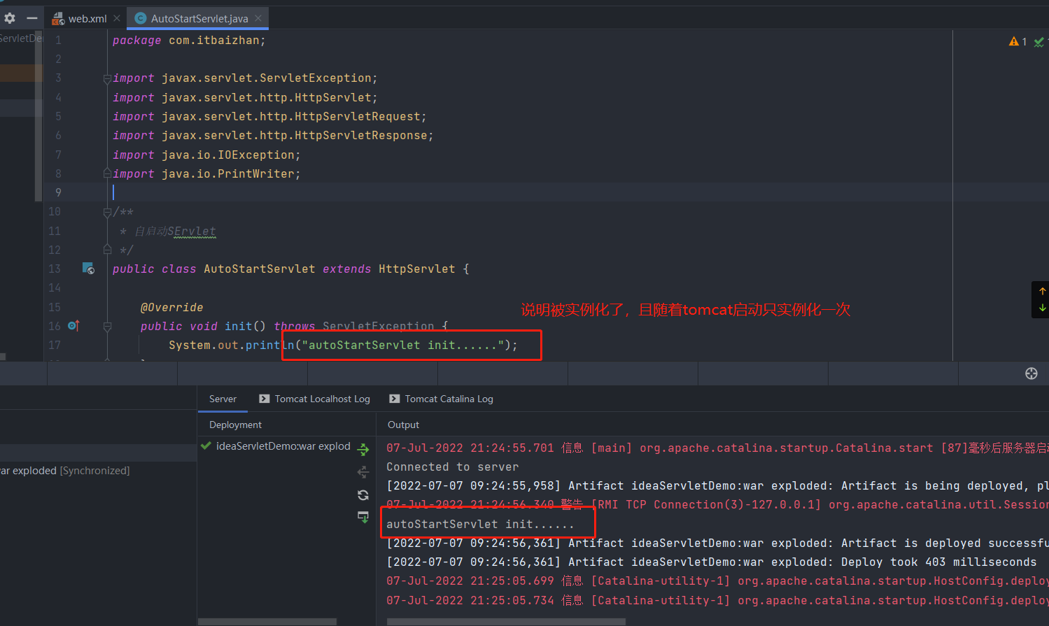The height and width of the screenshot is (626, 1049).
Task: Click 'Connected to server' output line
Action: click(x=453, y=467)
